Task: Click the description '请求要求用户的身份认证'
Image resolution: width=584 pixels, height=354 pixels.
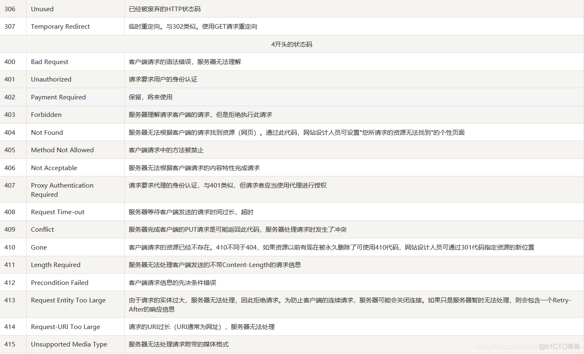Action: pyautogui.click(x=163, y=79)
